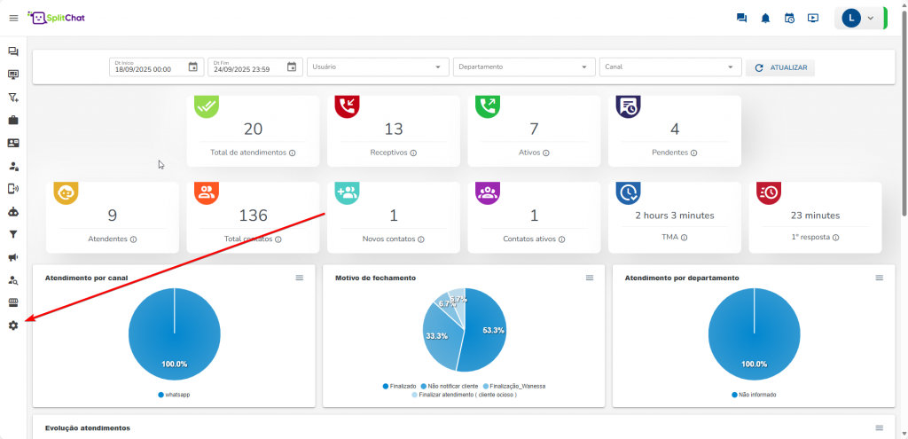Viewport: 908px width, 439px height.
Task: Open the chat bubbles icon in top bar
Action: pos(741,18)
